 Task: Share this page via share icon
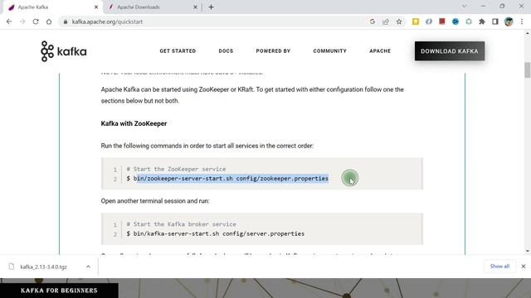click(x=385, y=22)
